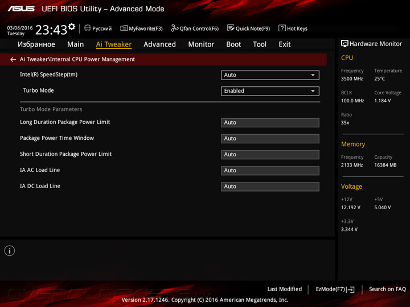
Task: Click the 5.040 V value
Action: coord(382,208)
